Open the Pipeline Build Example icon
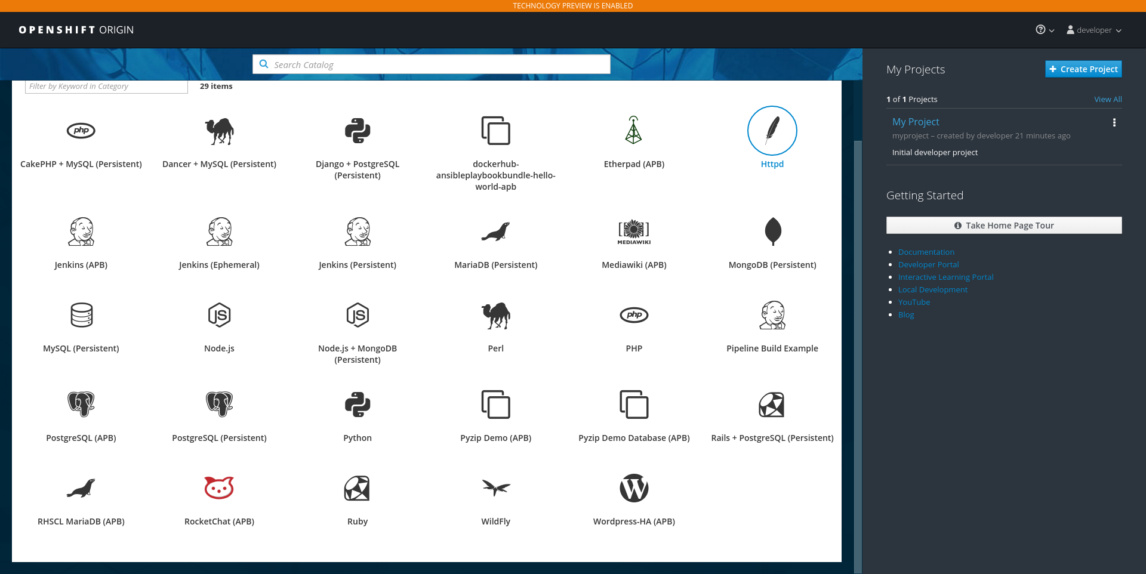 [x=772, y=315]
